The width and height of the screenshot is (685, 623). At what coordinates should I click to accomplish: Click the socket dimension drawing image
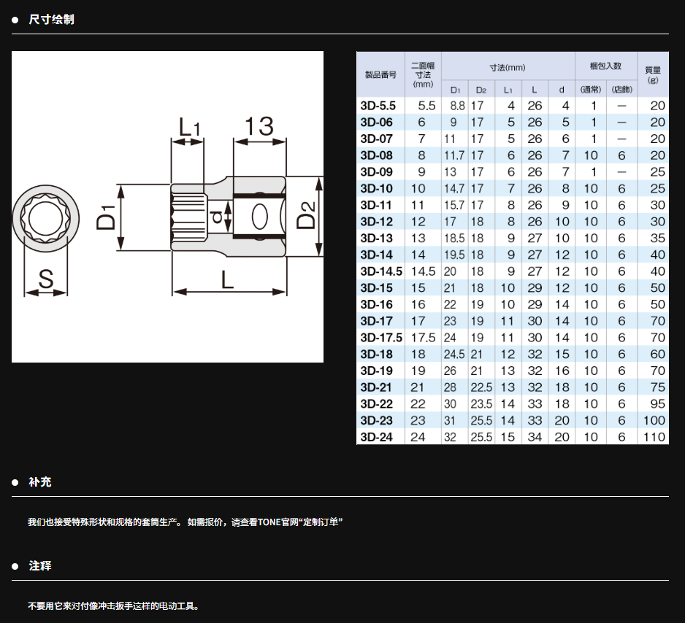pyautogui.click(x=167, y=206)
